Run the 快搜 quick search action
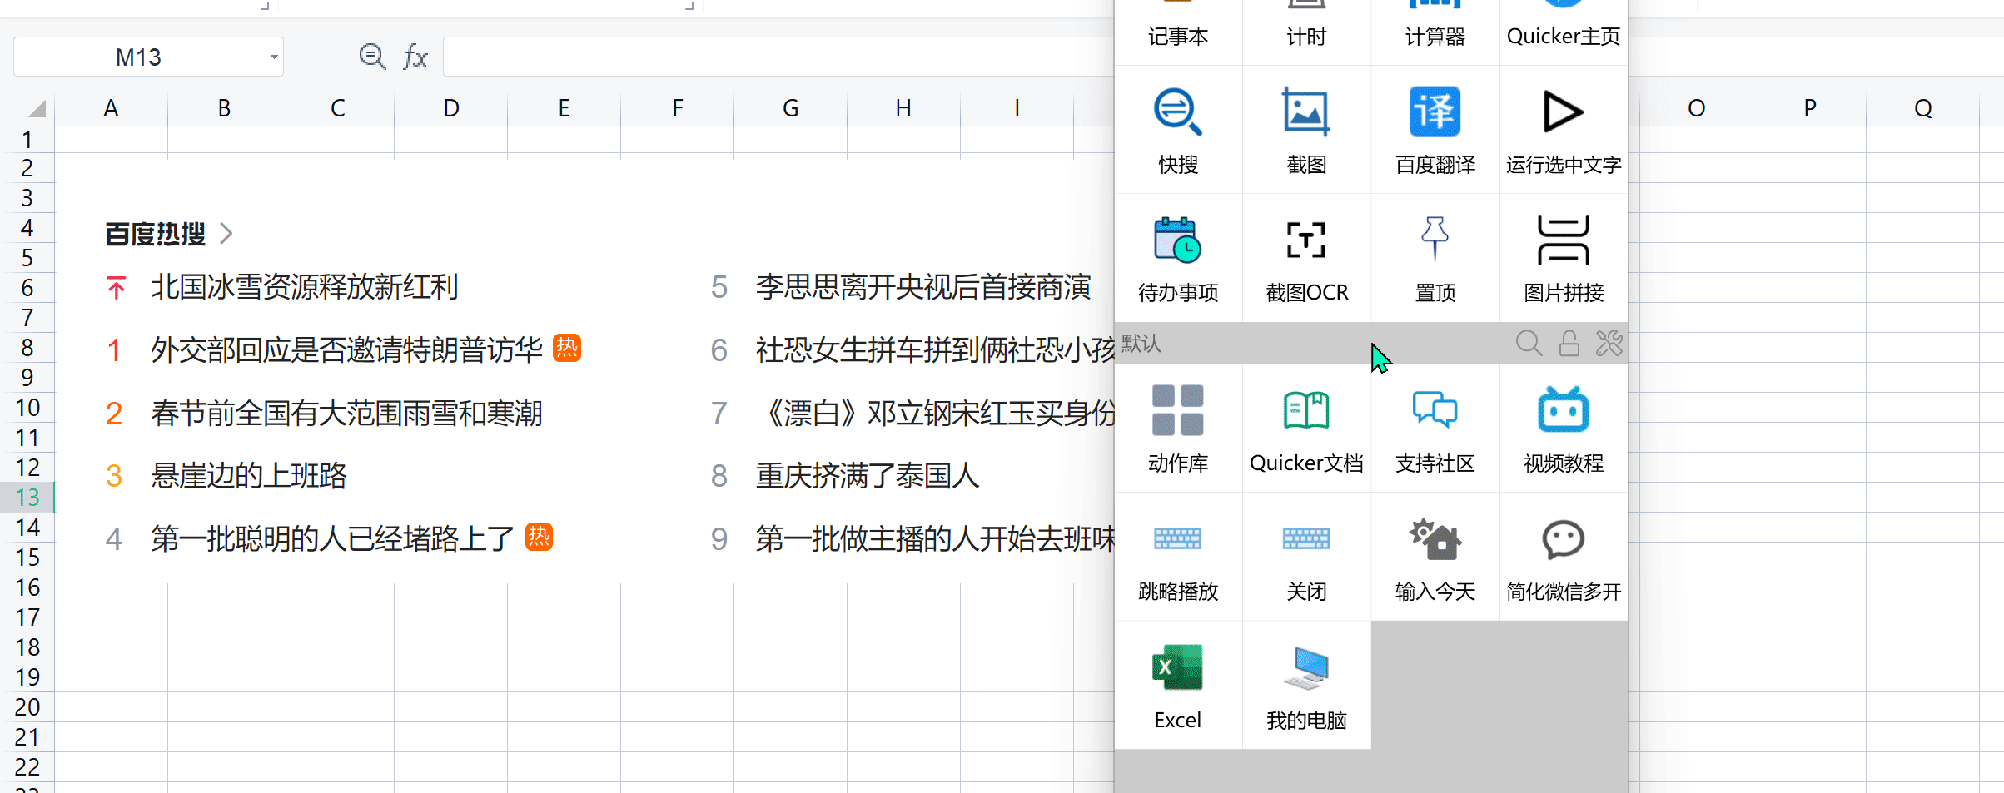2004x793 pixels. (1178, 130)
